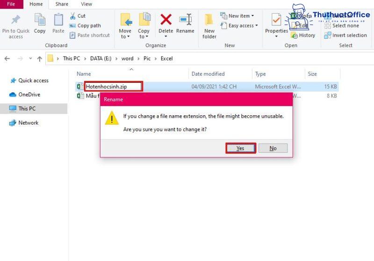Expand chevron after This PC breadcrumb
Viewport: 374px width, 261px height.
coord(85,58)
